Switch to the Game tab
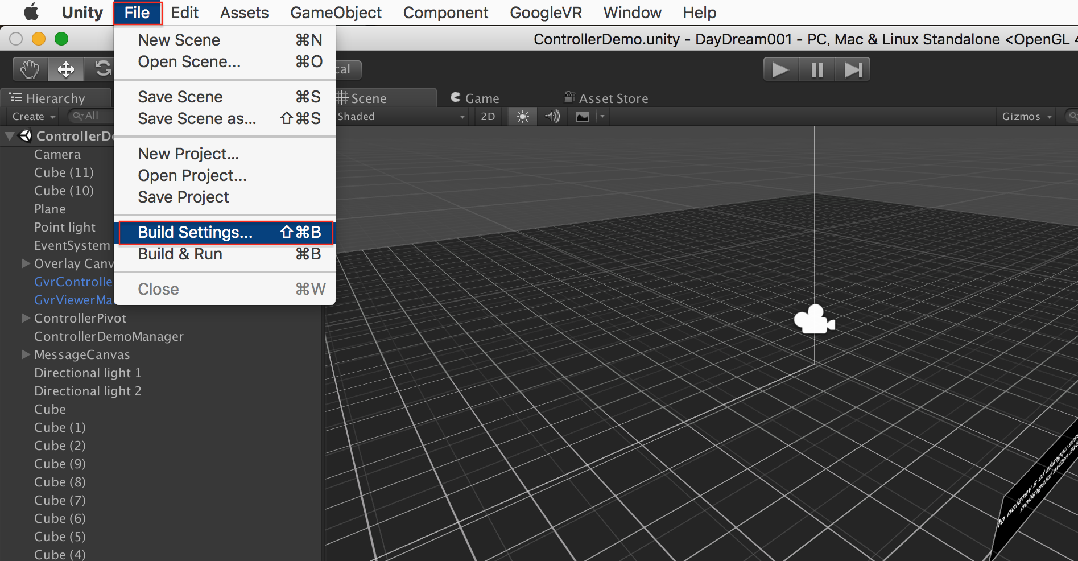This screenshot has width=1078, height=561. coord(475,98)
